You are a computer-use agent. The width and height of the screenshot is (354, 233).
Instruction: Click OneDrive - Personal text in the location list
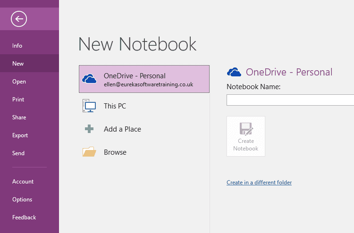coord(135,76)
